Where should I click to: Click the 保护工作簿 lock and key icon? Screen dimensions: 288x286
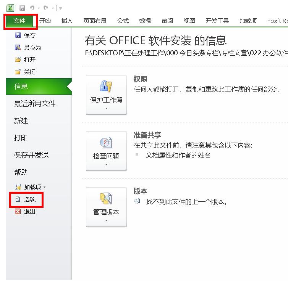106,86
